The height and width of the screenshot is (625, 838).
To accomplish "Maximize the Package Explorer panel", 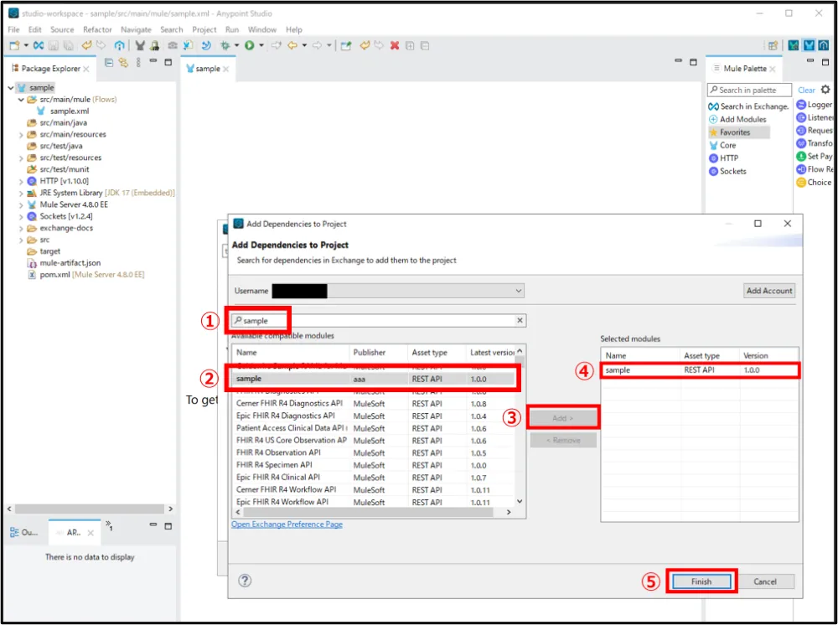I will click(x=168, y=63).
